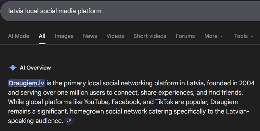260x131 pixels.
Task: Click the AI Overview sparkle icon
Action: pyautogui.click(x=13, y=68)
